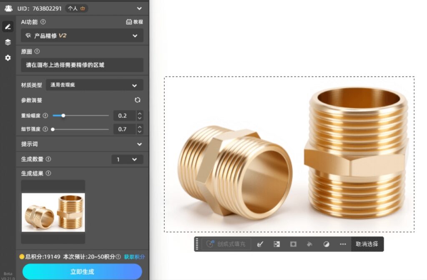Open the 获取积分 link

click(x=134, y=257)
